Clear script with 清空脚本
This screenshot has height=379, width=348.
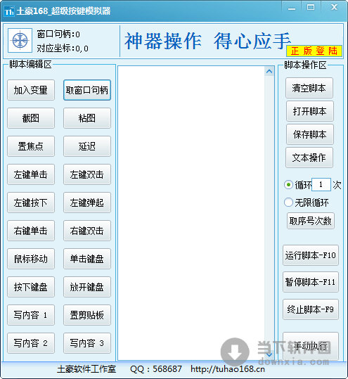[309, 88]
